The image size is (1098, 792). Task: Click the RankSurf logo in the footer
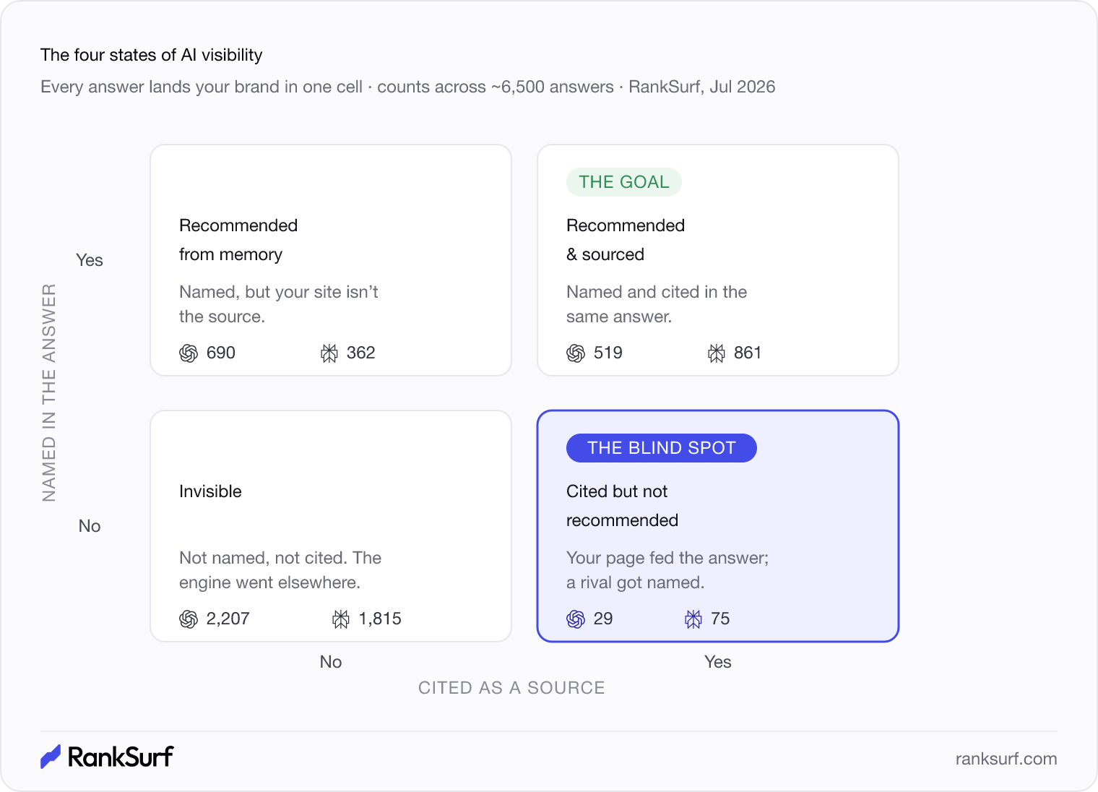(x=107, y=757)
